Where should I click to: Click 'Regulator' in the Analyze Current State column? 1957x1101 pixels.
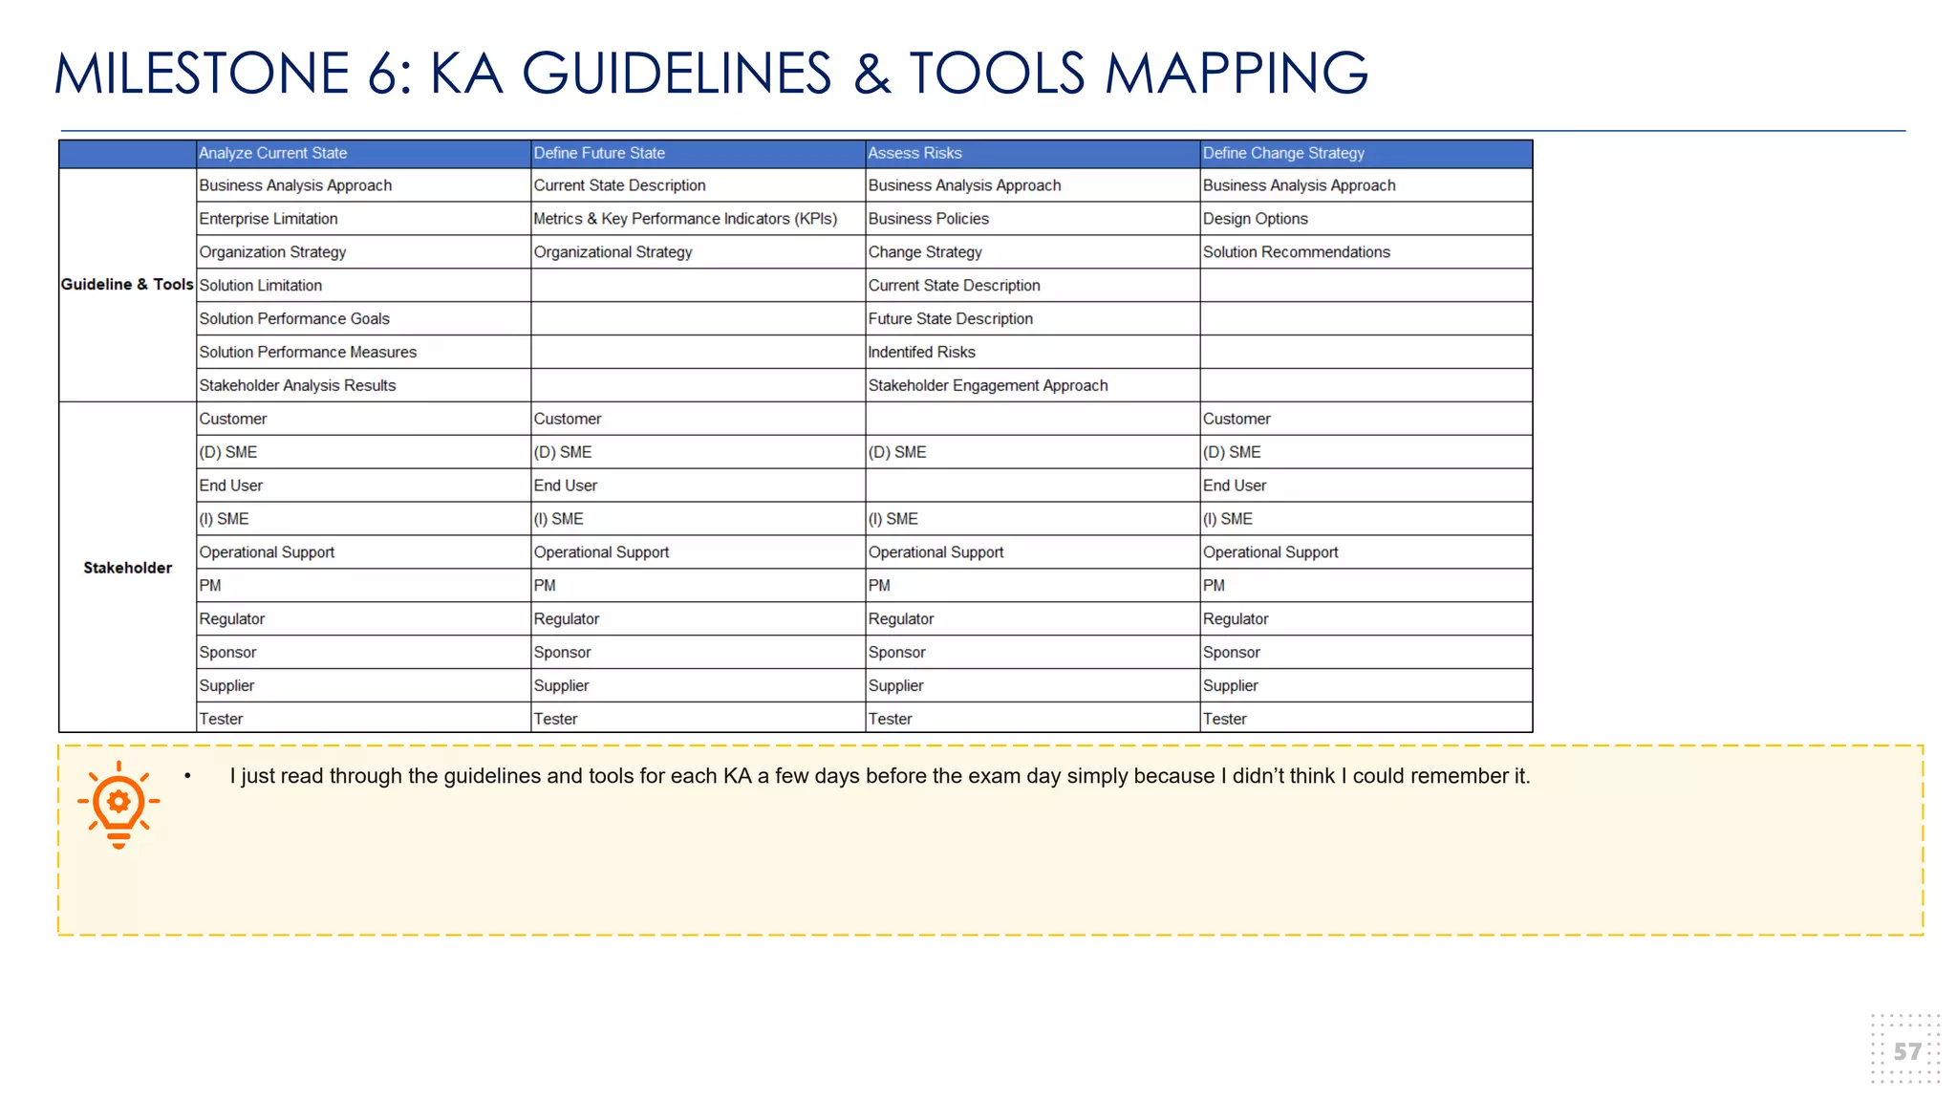pyautogui.click(x=363, y=619)
